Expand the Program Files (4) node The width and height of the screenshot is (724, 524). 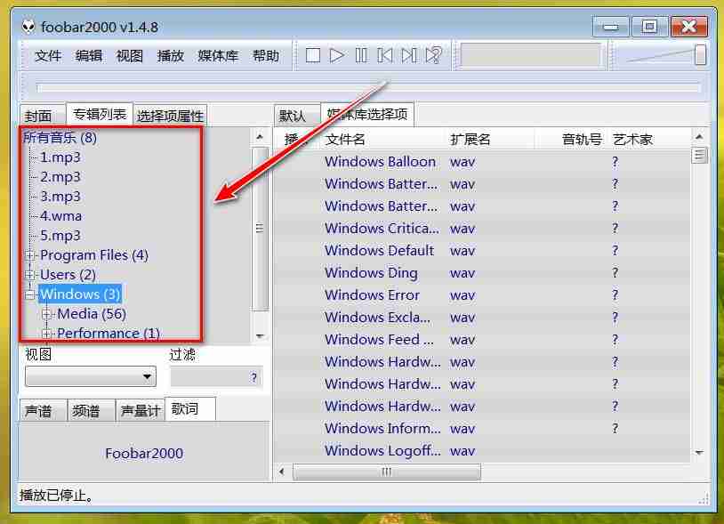point(30,254)
